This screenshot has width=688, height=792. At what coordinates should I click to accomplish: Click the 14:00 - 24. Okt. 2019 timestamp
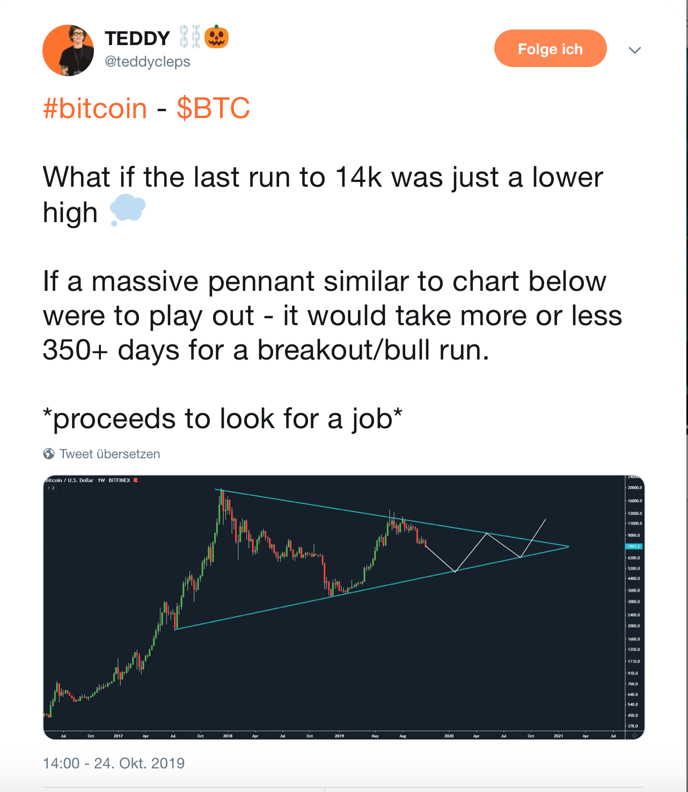114,763
